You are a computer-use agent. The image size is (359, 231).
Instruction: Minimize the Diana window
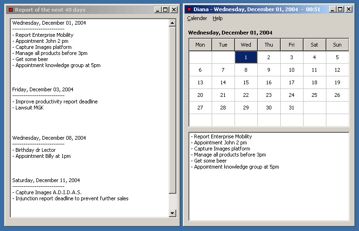point(332,9)
